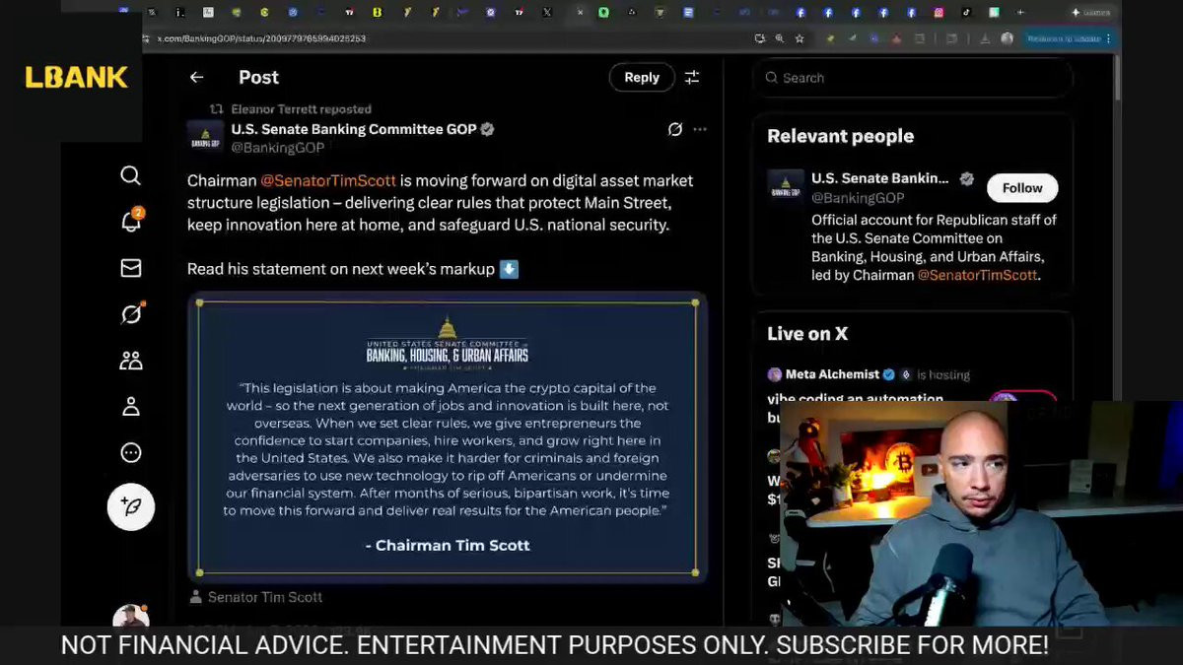Open notifications bell with 2 badge
1183x665 pixels.
click(x=131, y=221)
